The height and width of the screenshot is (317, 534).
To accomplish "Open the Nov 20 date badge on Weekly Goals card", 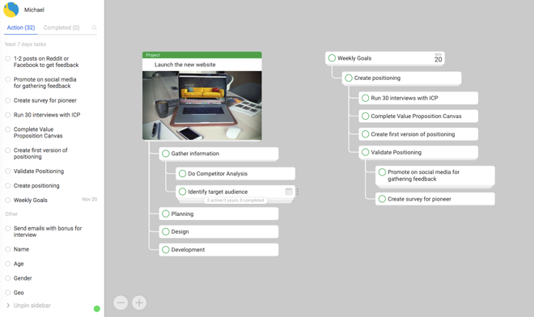I will [x=438, y=58].
